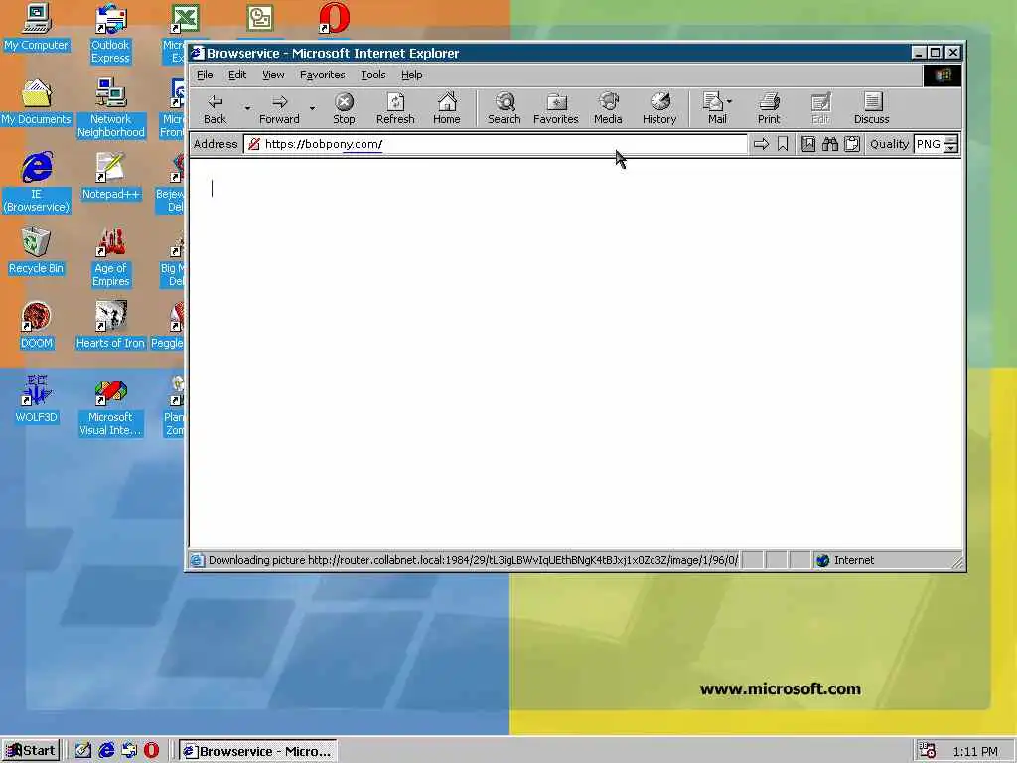
Task: Open the Edit menu
Action: click(237, 75)
